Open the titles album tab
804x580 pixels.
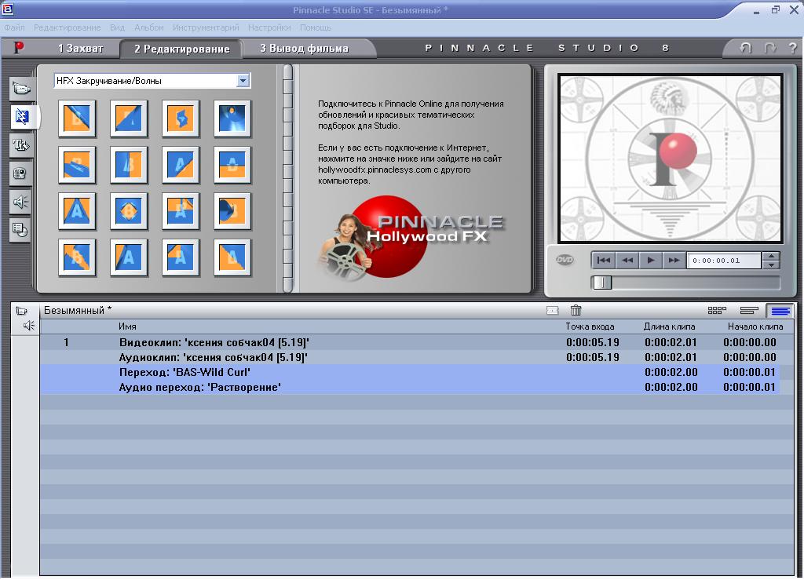(21, 145)
